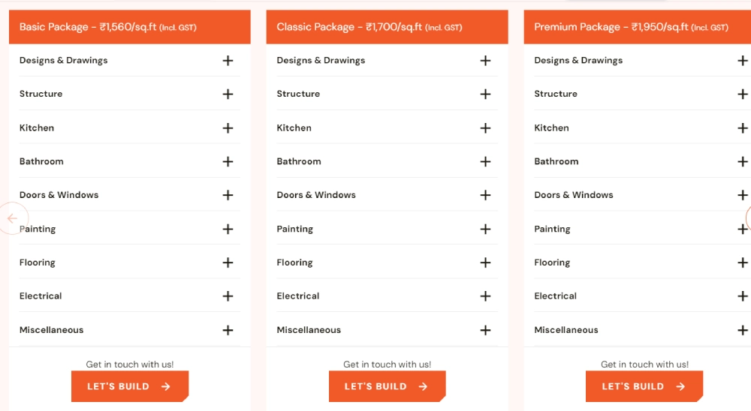Click plus icon beside Flooring in Basic Package
The height and width of the screenshot is (411, 751).
[228, 262]
